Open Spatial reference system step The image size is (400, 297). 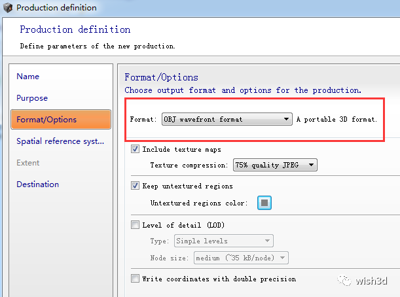coord(60,141)
